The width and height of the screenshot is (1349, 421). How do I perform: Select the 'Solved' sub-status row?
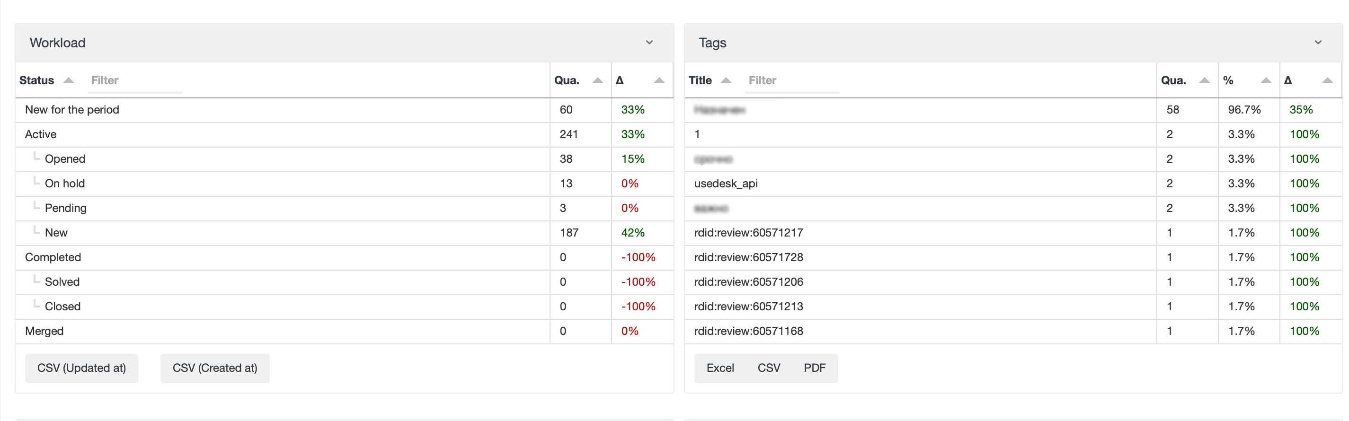344,282
